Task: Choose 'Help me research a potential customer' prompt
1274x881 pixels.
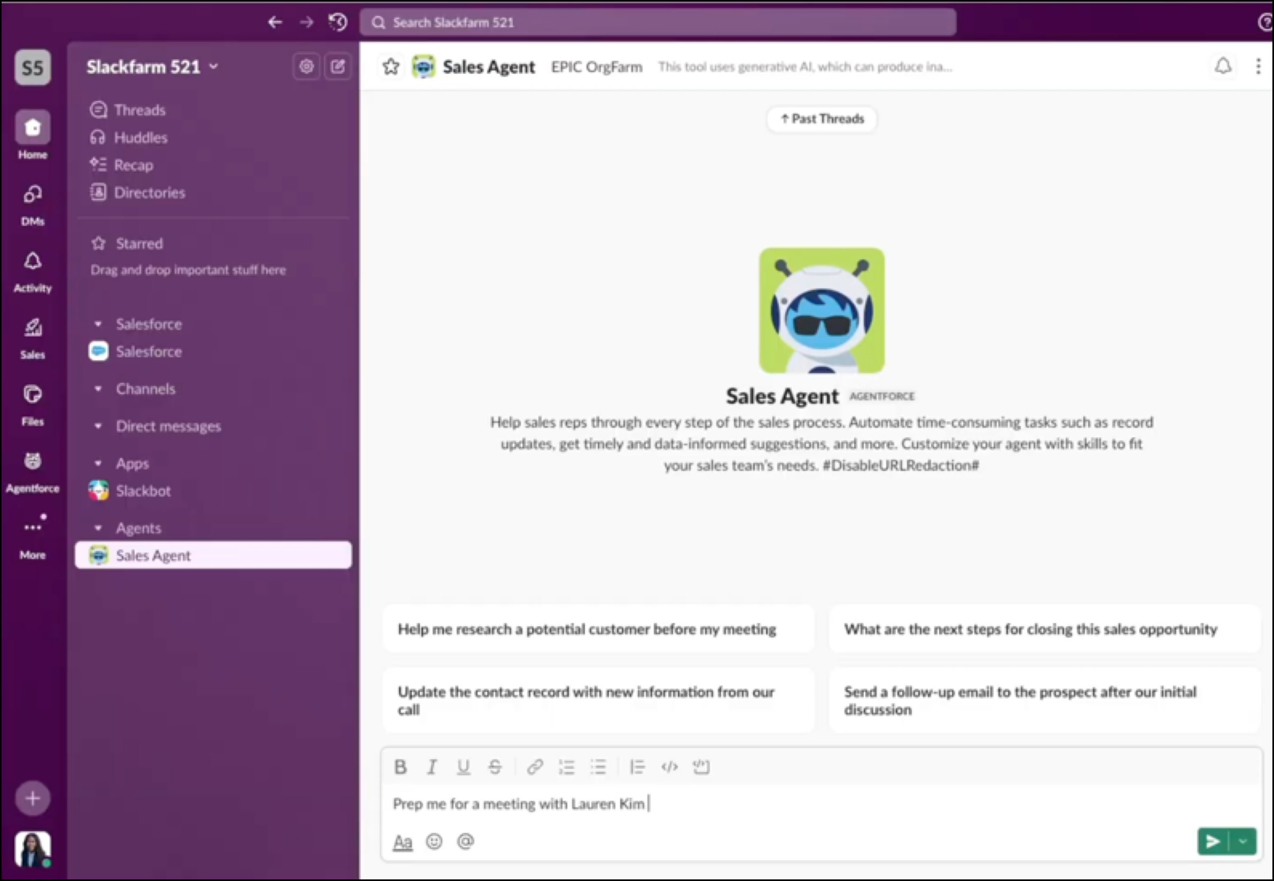Action: tap(598, 629)
